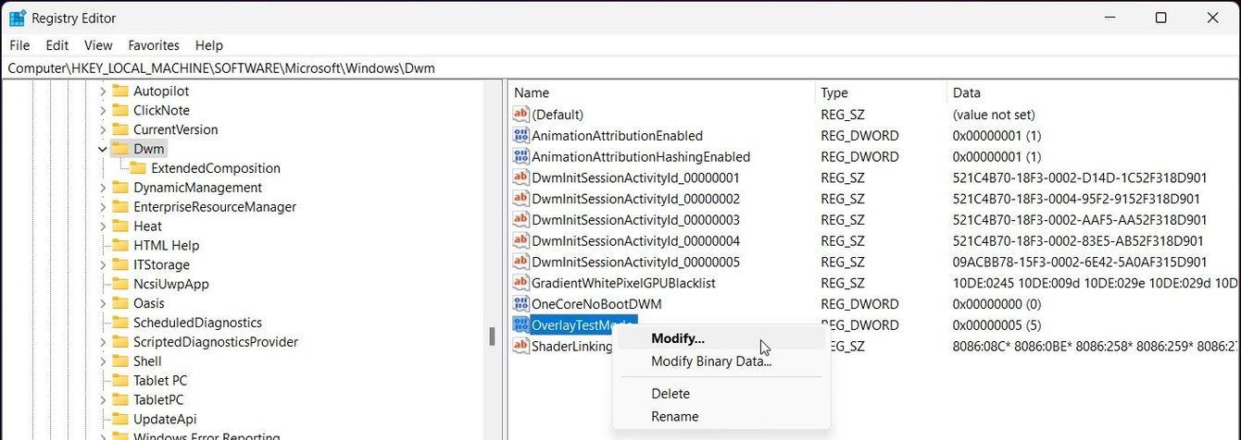Click the ClickNote folder icon

119,110
